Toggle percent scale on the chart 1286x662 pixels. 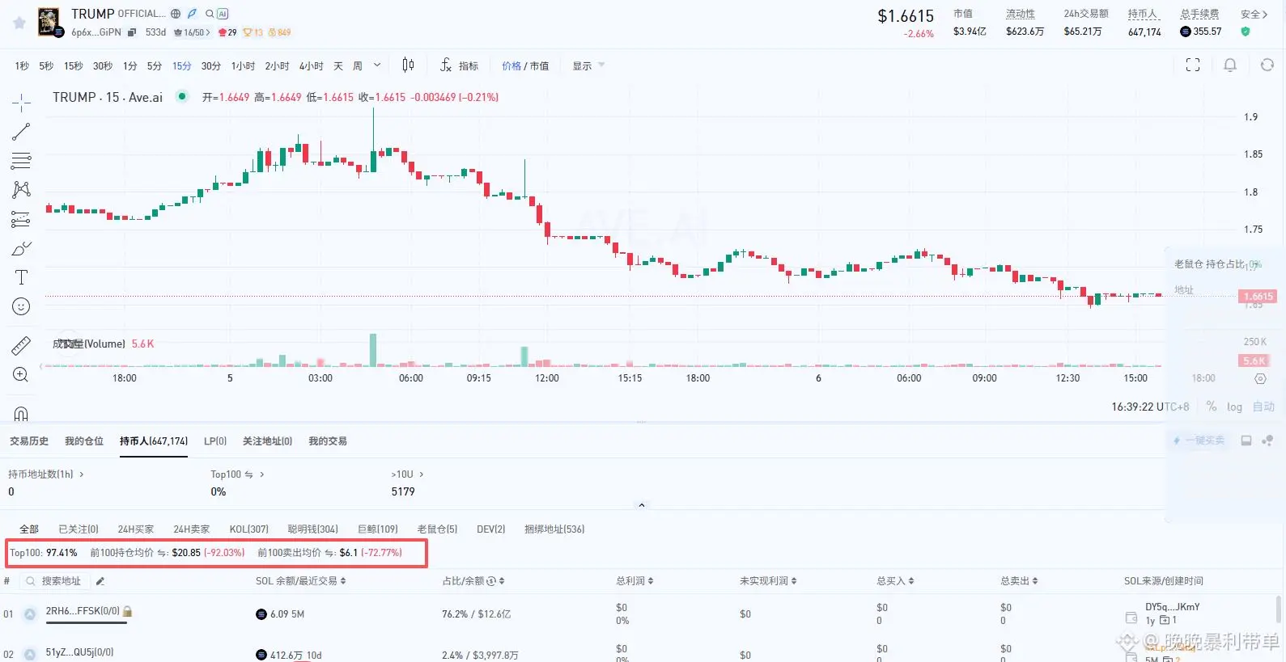[x=1212, y=407]
